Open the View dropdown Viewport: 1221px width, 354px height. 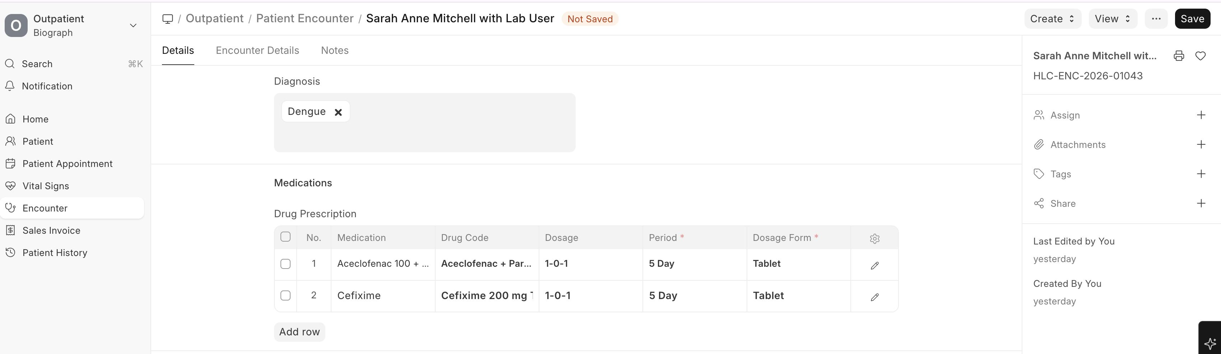[x=1113, y=19]
